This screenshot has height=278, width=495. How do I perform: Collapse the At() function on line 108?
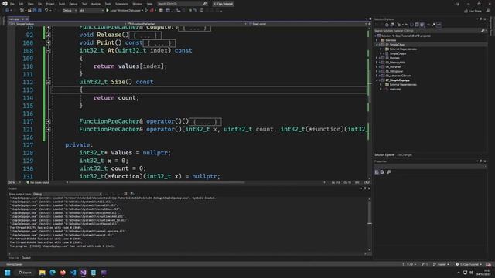(x=48, y=51)
